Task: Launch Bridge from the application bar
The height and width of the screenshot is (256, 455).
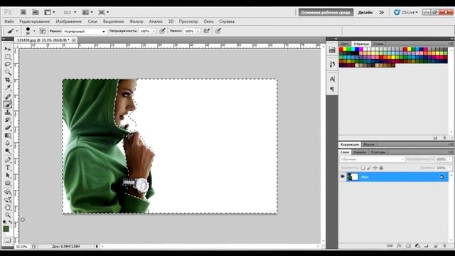Action: (23, 12)
